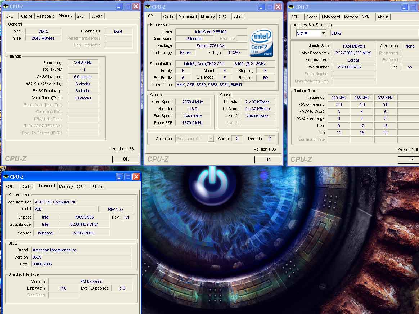Close the Mainboard CPU-Z window
The height and width of the screenshot is (314, 419).
136,177
